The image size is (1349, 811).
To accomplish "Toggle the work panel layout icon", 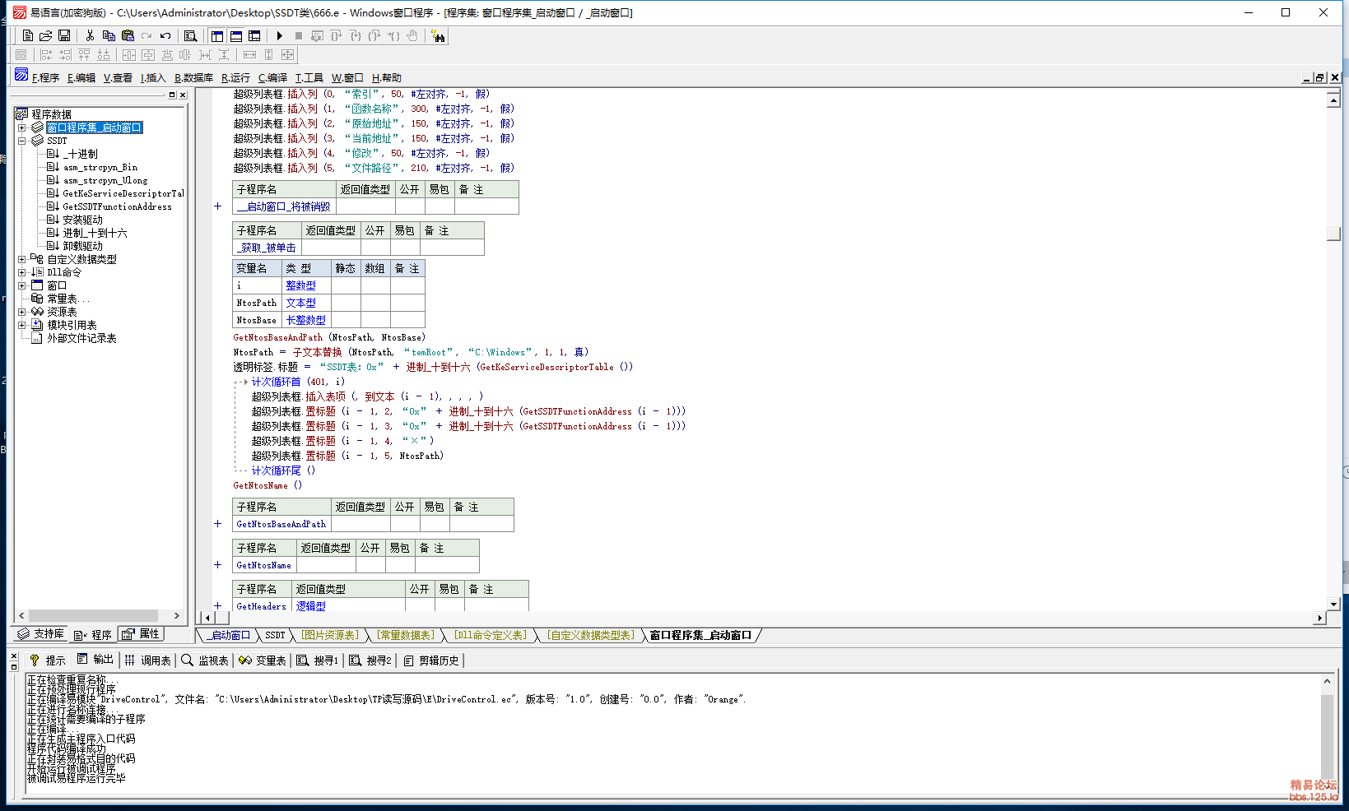I will [x=217, y=36].
